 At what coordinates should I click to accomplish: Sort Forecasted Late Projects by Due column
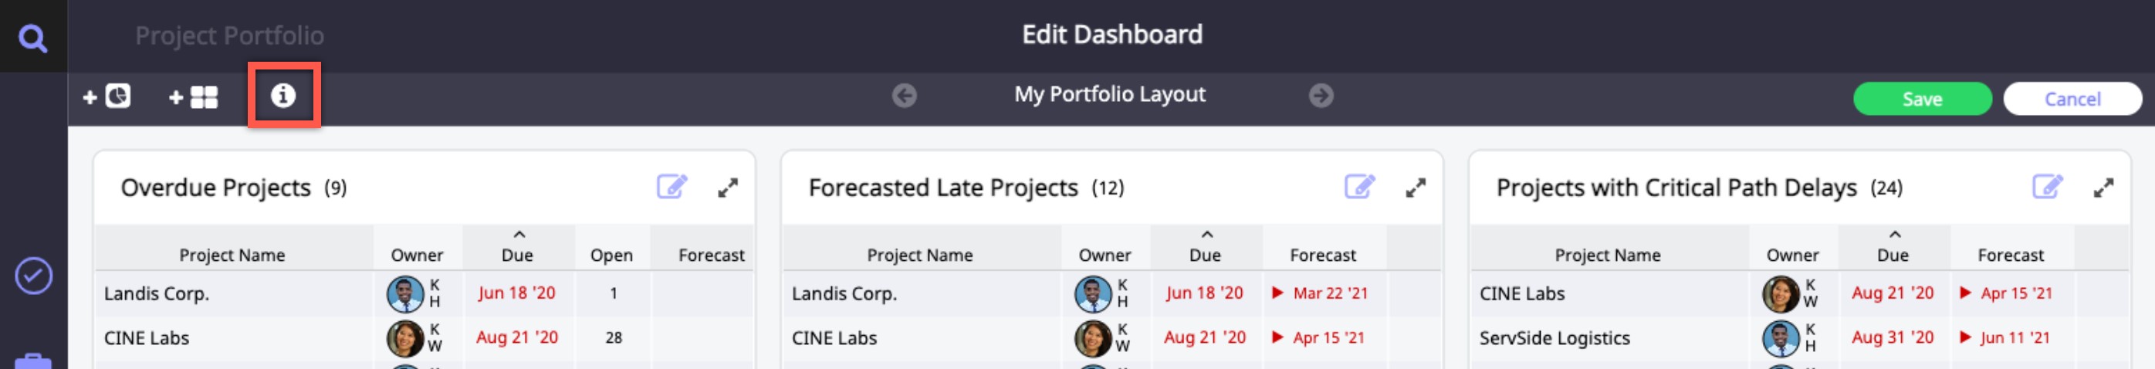pos(1205,255)
